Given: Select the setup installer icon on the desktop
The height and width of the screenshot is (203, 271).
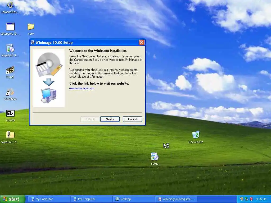Looking at the screenshot, I should (155, 159).
